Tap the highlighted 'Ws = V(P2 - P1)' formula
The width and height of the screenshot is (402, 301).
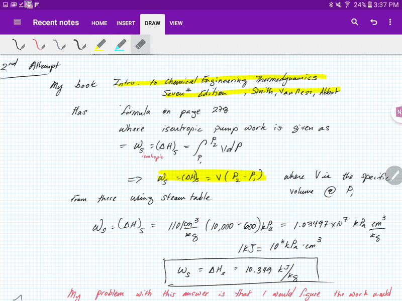211,176
